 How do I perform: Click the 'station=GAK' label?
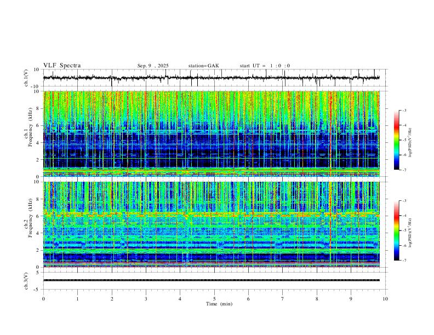pos(203,66)
